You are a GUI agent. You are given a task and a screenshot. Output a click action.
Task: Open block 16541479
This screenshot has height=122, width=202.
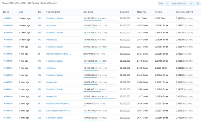pyautogui.click(x=8, y=103)
